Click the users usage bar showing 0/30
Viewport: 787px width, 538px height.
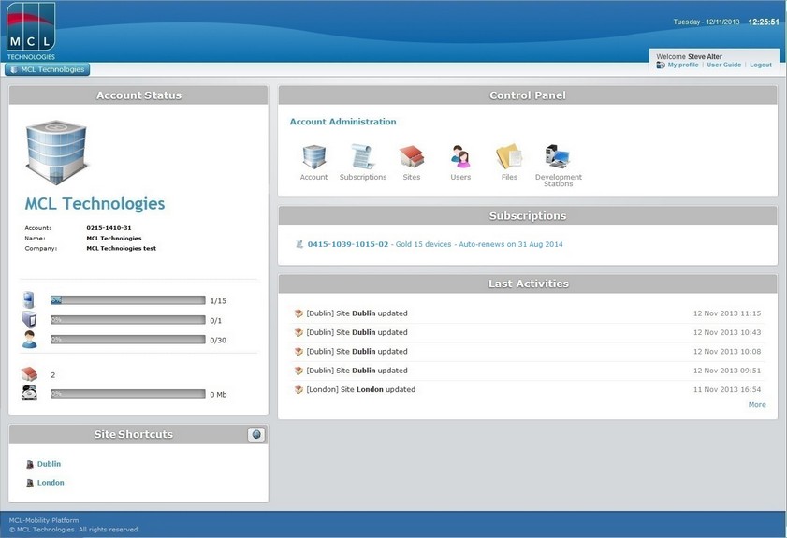(x=128, y=340)
